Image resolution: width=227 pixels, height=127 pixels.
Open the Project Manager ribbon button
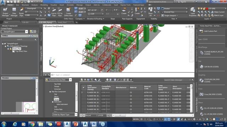click(x=5, y=12)
